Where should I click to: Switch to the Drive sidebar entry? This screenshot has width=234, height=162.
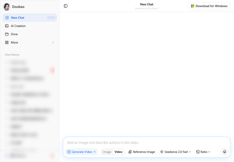click(14, 34)
